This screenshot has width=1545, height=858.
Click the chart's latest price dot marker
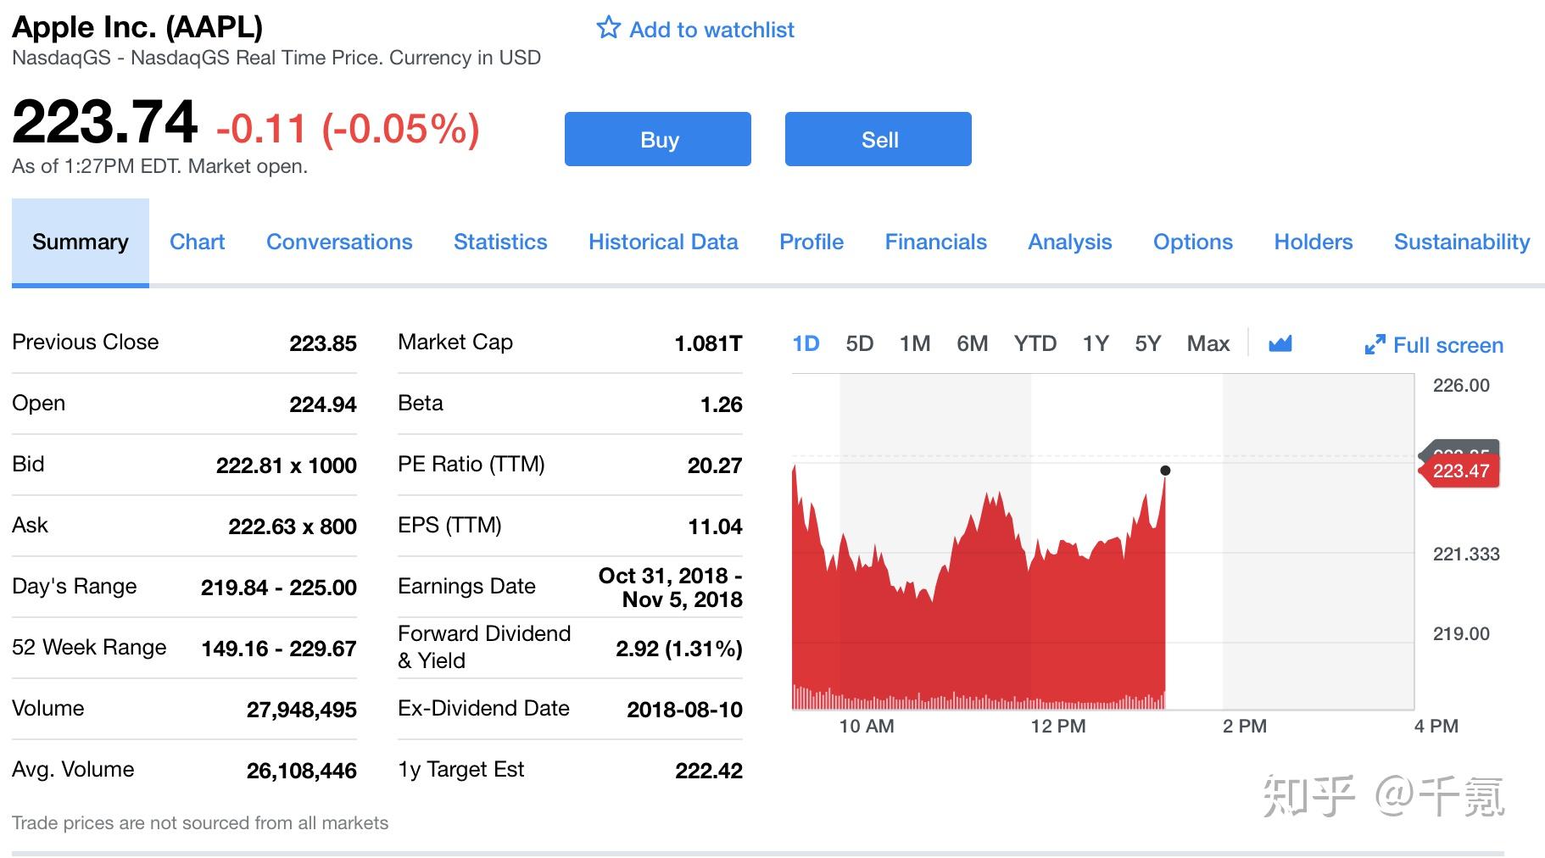click(x=1165, y=471)
